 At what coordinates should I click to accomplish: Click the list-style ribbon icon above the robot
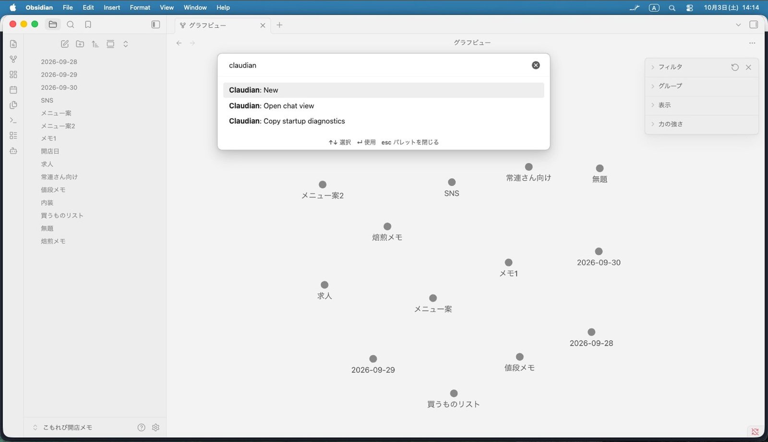tap(13, 135)
